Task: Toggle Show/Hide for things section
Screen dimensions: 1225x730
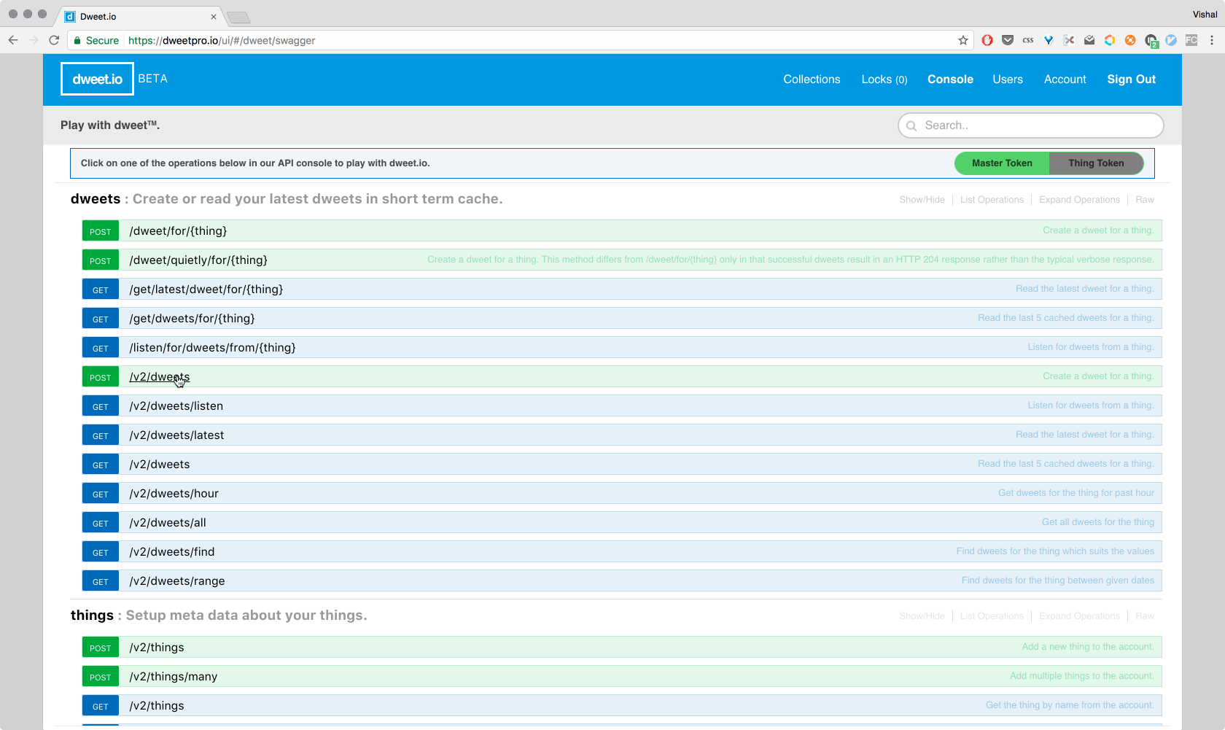Action: tap(922, 616)
